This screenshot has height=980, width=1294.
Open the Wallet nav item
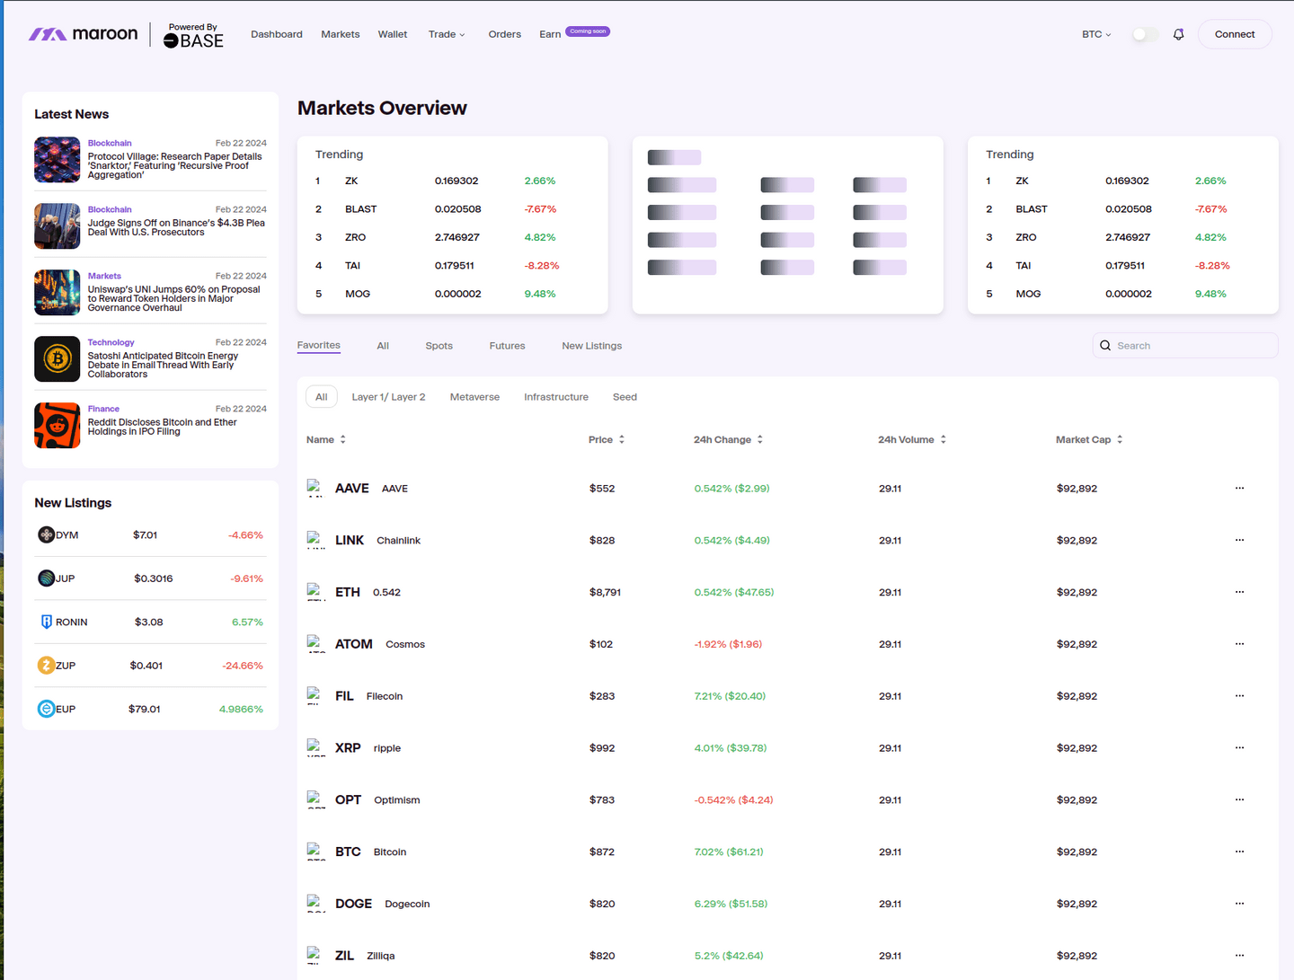[393, 34]
